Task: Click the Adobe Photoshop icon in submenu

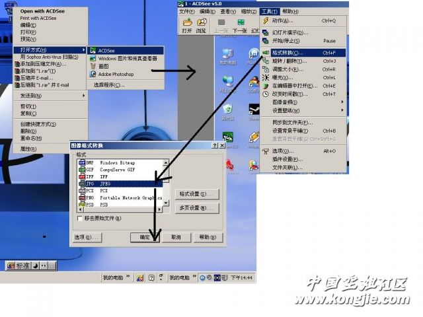Action: click(x=93, y=74)
